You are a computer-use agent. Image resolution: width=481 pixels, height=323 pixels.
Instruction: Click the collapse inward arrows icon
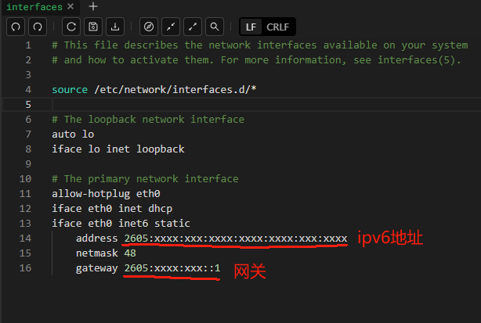pos(172,27)
